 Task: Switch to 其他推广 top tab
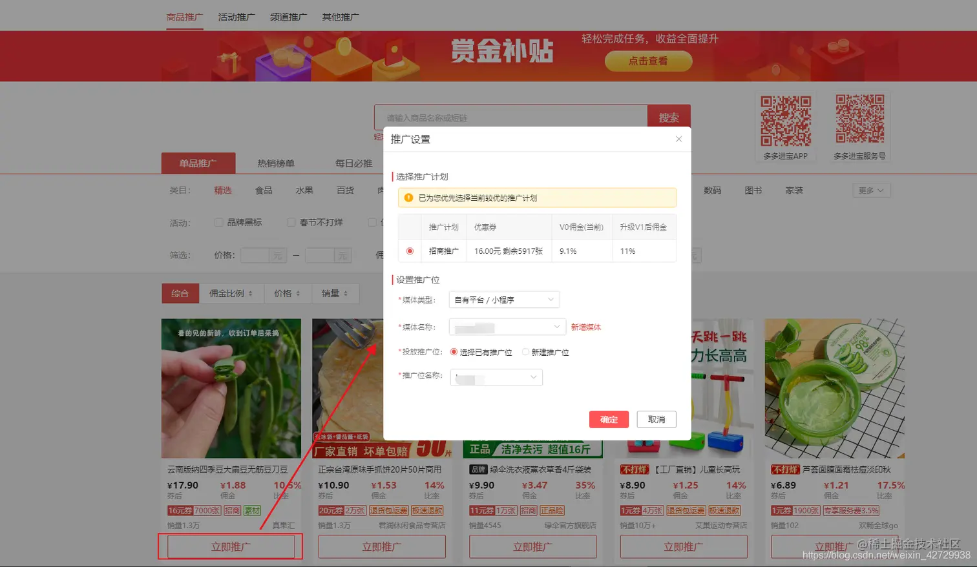[x=341, y=17]
